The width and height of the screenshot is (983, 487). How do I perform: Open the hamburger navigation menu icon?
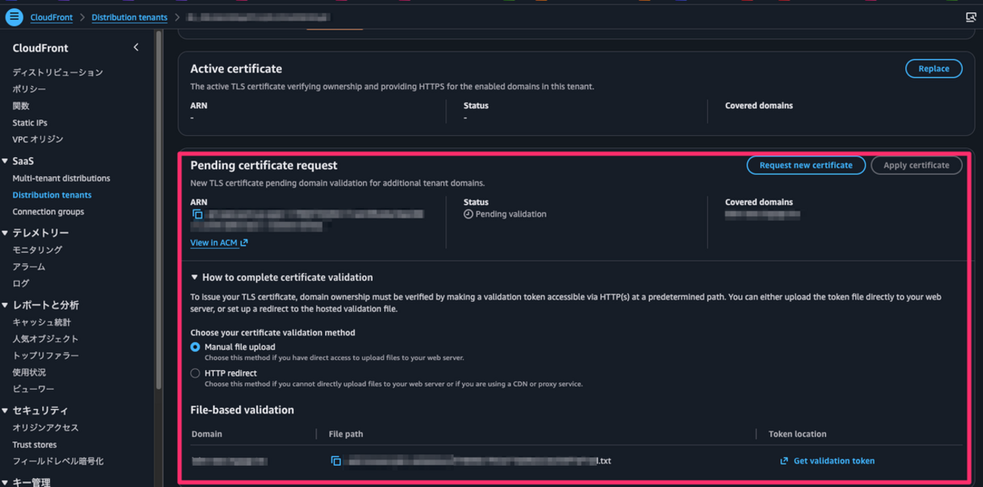pyautogui.click(x=14, y=17)
